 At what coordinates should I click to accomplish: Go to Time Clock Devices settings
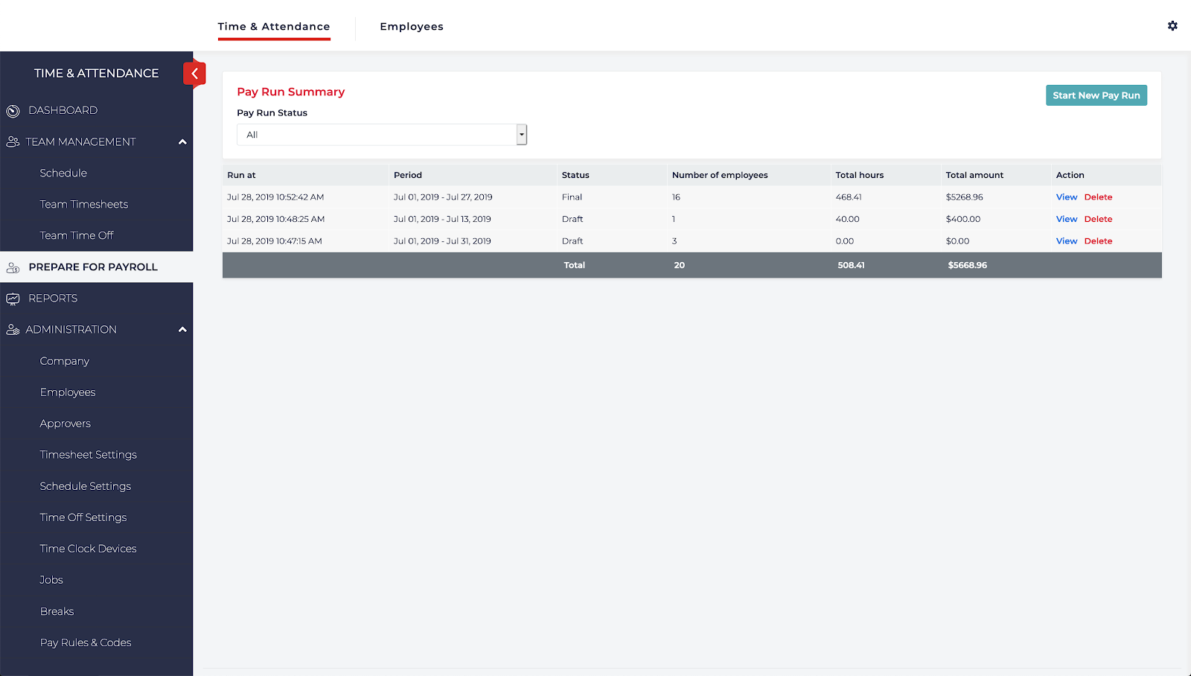[x=88, y=549]
